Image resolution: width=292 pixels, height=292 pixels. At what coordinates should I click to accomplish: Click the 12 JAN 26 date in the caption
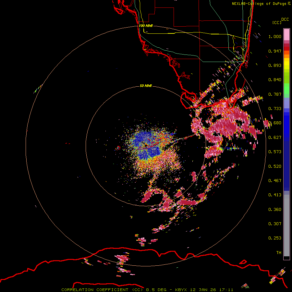[x=203, y=290]
